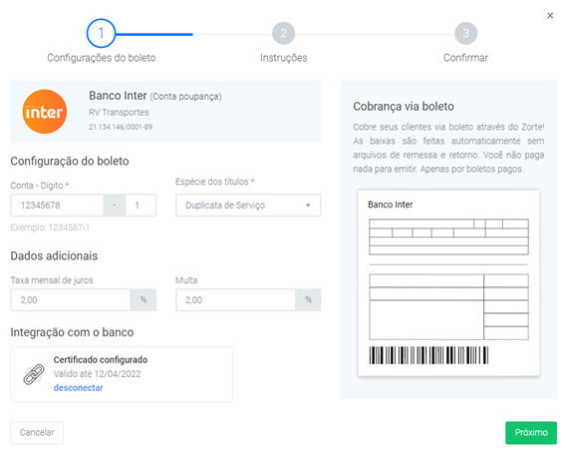The width and height of the screenshot is (568, 458).
Task: Click the dropdown arrow next to Duplicata de Serviço
Action: coord(308,206)
